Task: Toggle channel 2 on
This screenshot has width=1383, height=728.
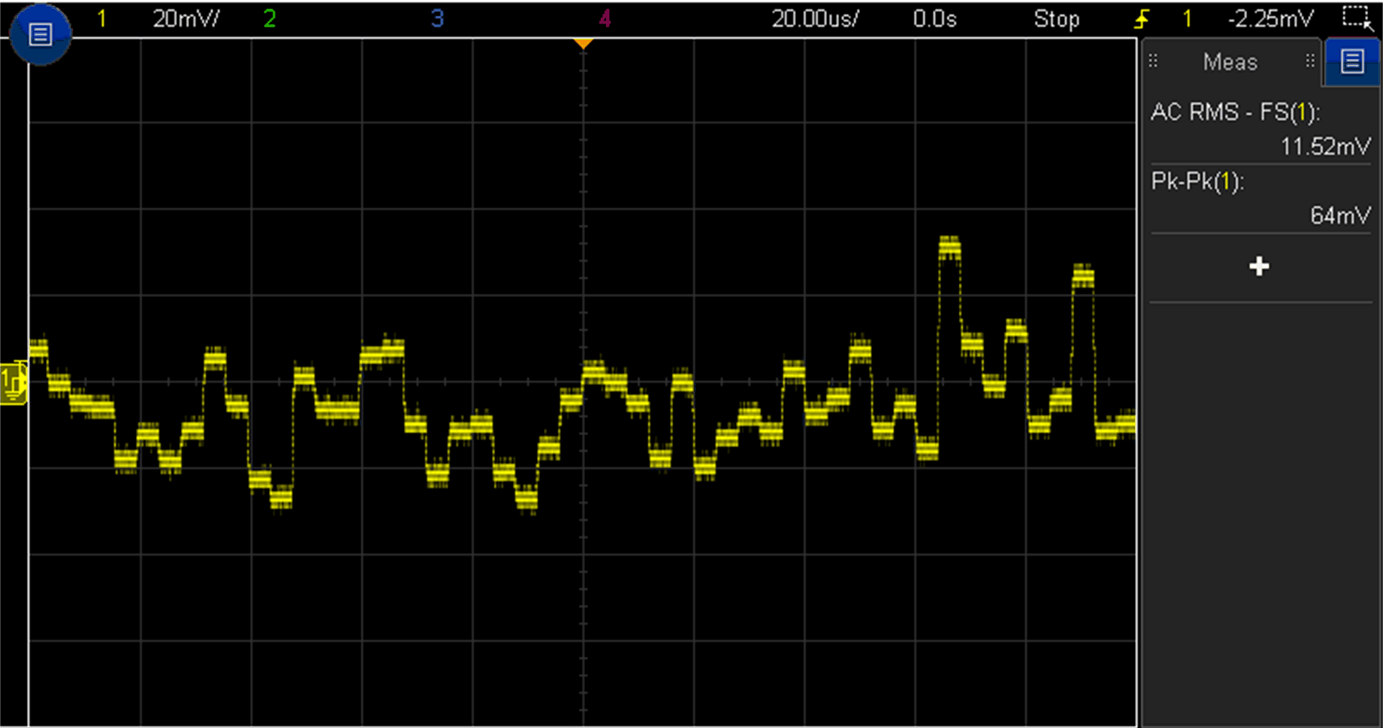Action: (x=270, y=19)
